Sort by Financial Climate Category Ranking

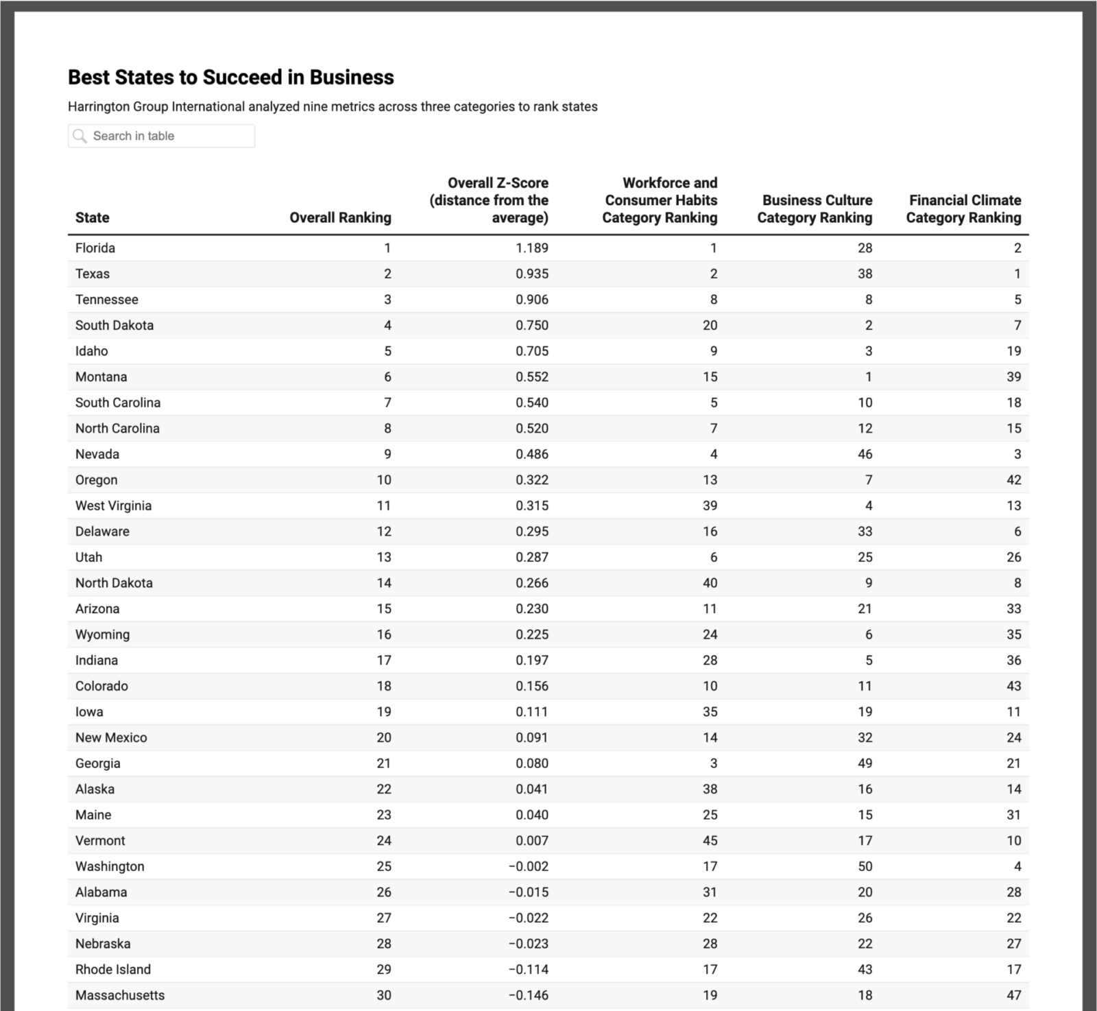click(963, 209)
